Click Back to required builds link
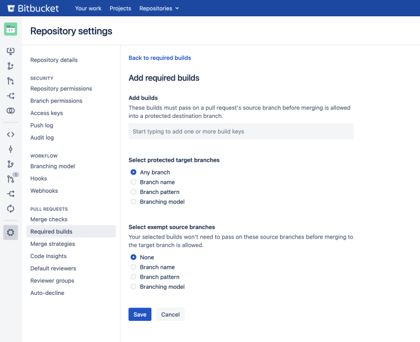 click(x=160, y=58)
